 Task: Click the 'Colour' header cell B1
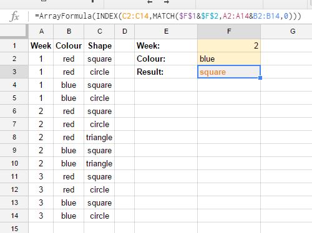point(69,45)
